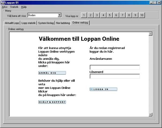Screen dimensions: 162x128
Task: Show race number 6
Action: [116, 15]
